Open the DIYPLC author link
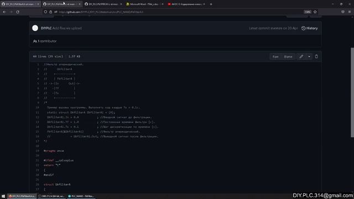This screenshot has width=354, height=199. [46, 28]
